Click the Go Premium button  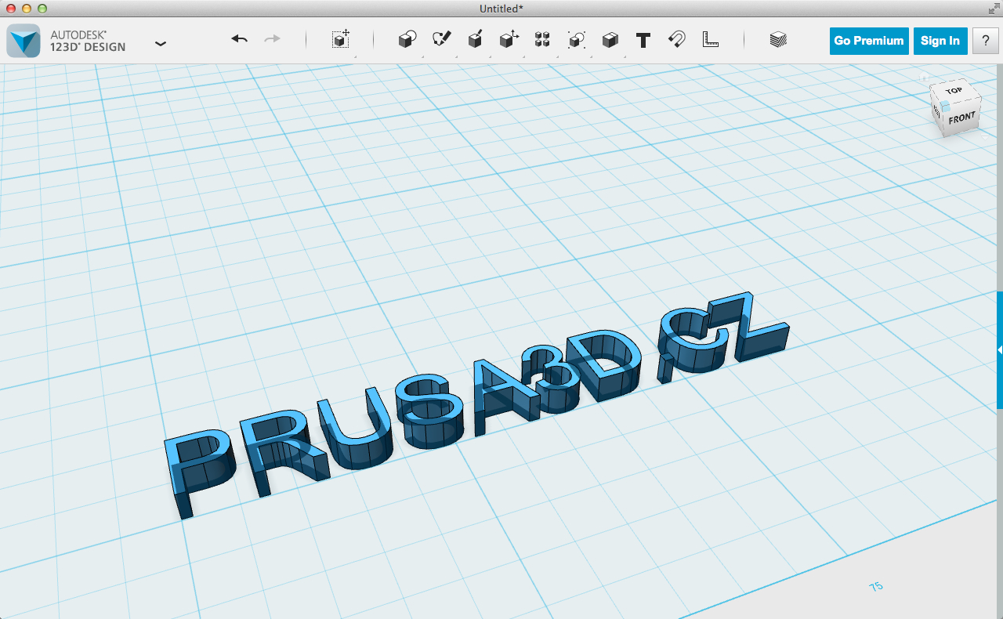click(x=869, y=41)
